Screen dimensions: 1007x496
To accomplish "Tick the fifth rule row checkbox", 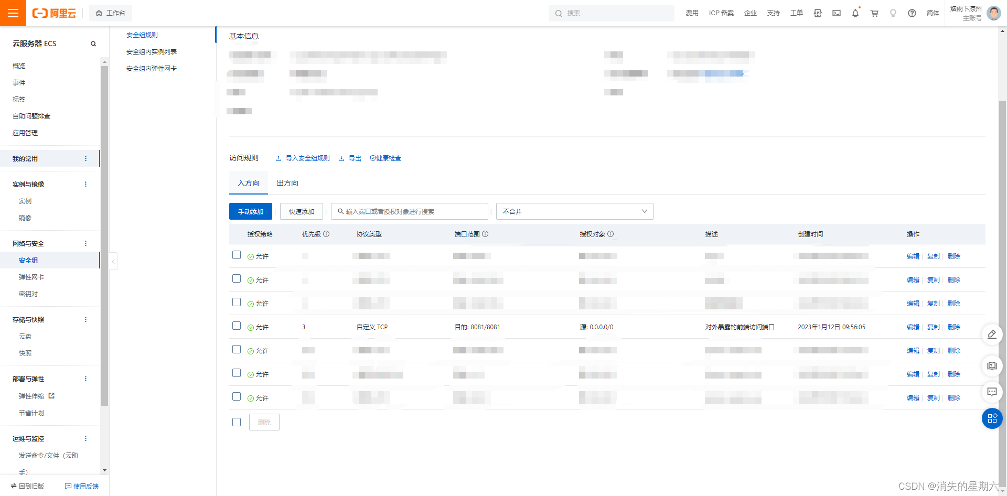I will pos(237,349).
